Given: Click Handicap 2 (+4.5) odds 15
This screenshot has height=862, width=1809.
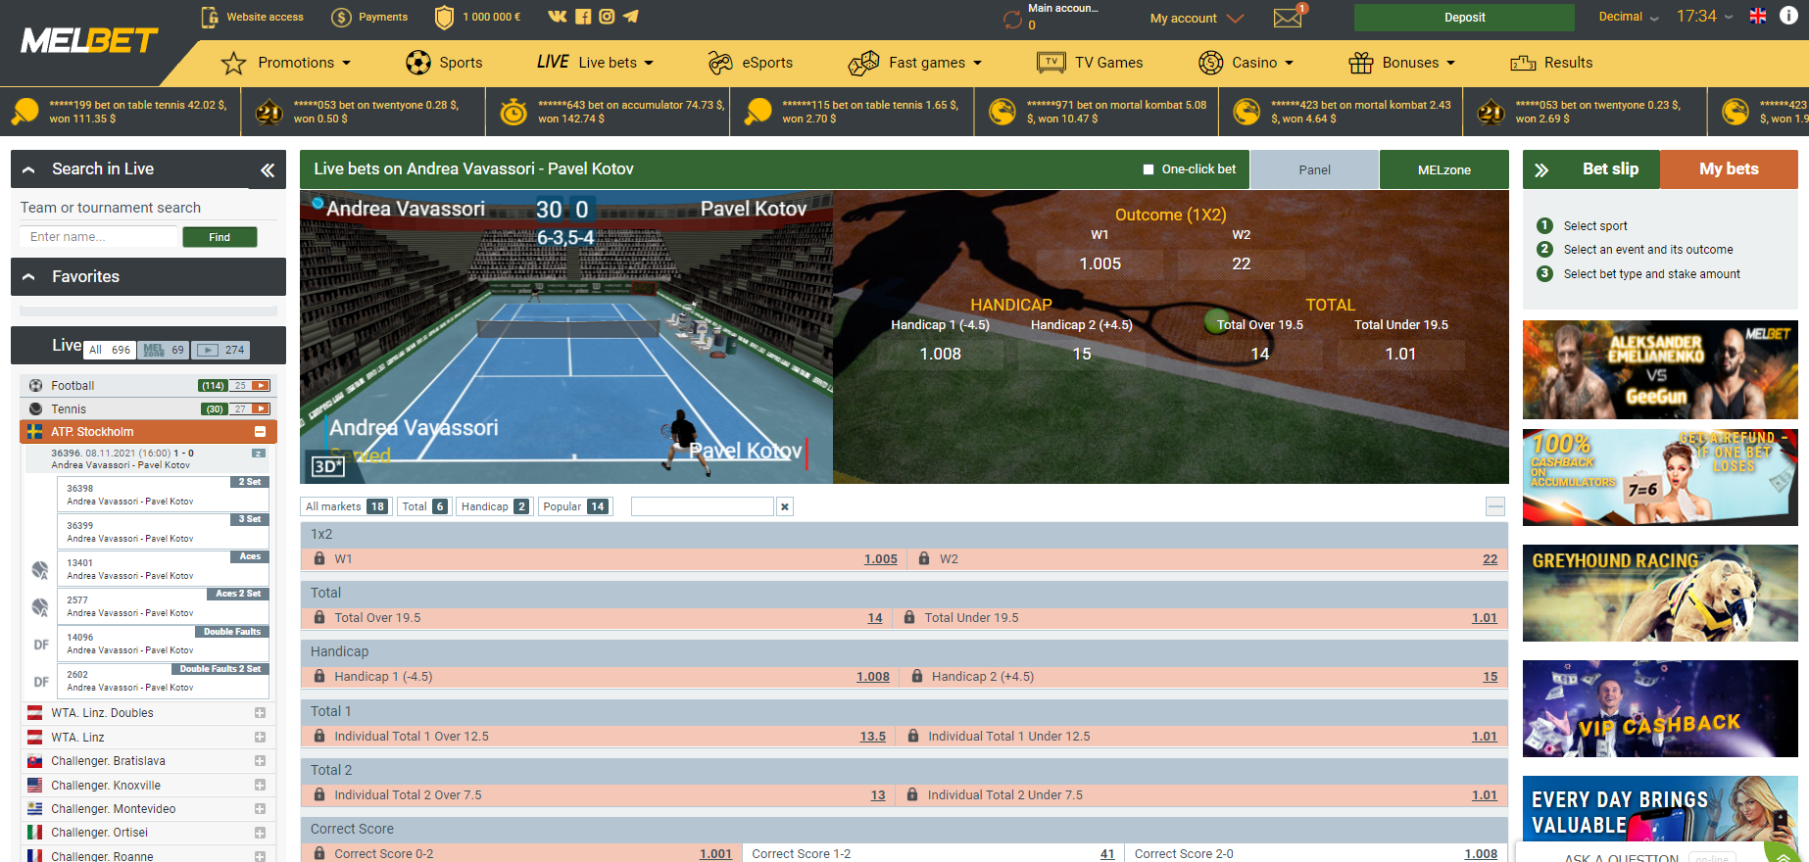Looking at the screenshot, I should tap(1490, 677).
